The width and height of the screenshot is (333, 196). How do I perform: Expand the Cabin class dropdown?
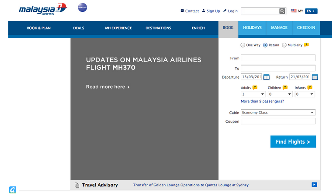tap(278, 113)
